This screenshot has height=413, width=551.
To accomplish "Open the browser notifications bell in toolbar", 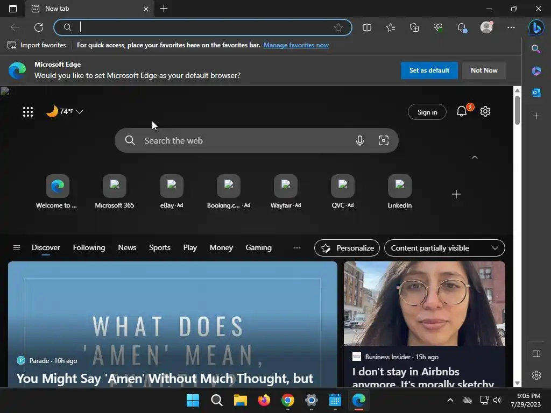I will point(462,27).
